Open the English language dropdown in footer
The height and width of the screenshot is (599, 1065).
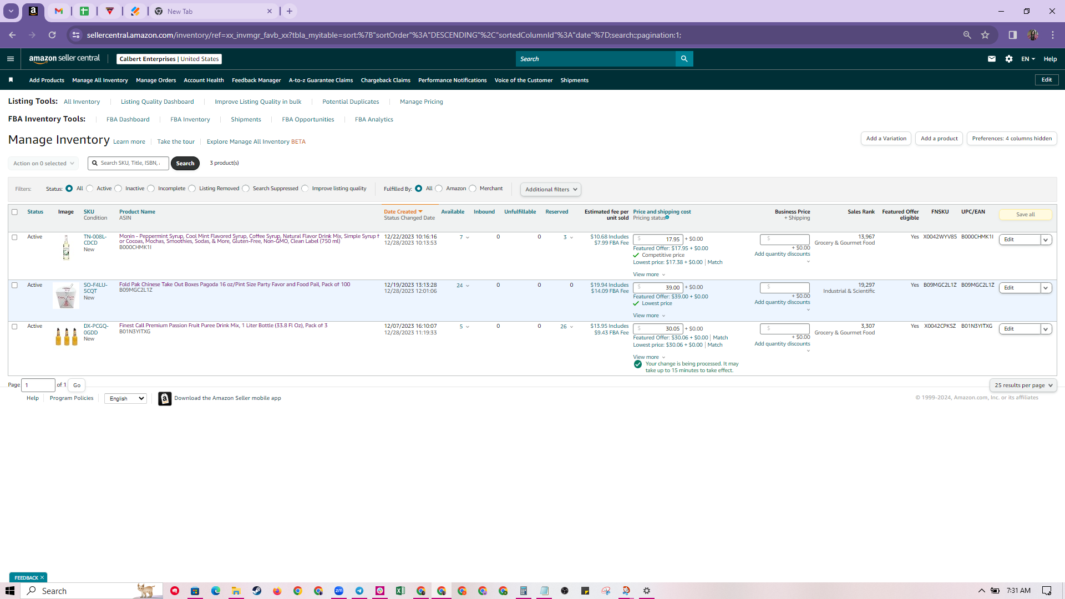[125, 399]
